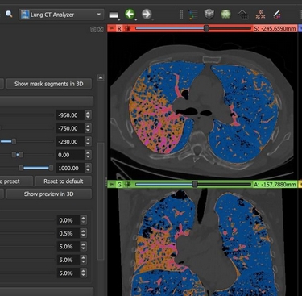
Task: Click the 0.0% percentage field
Action: coord(68,220)
